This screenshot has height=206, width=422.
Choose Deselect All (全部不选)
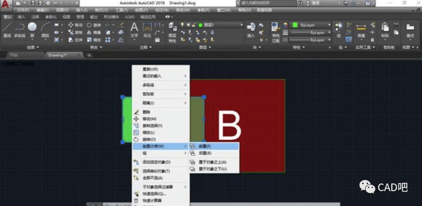coord(161,178)
